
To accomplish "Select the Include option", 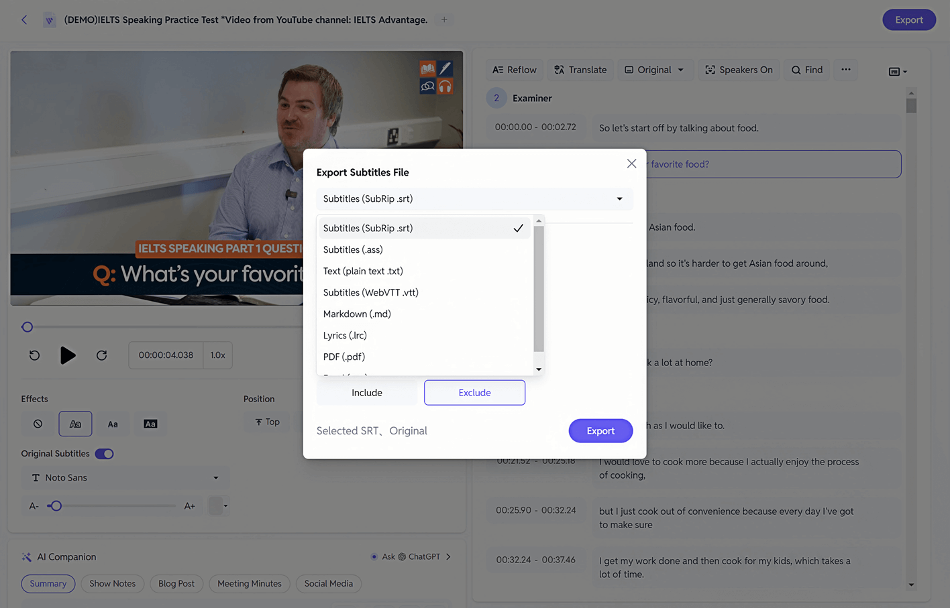I will [367, 393].
